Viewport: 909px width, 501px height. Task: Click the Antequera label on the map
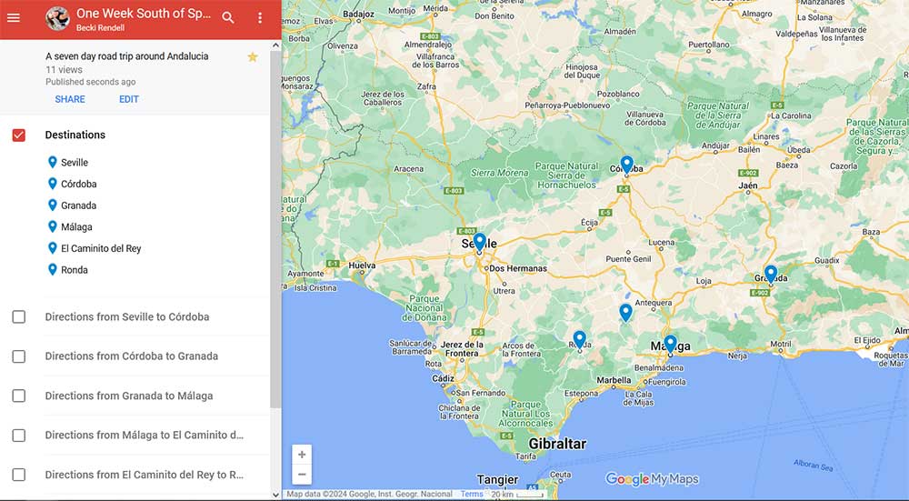click(654, 303)
